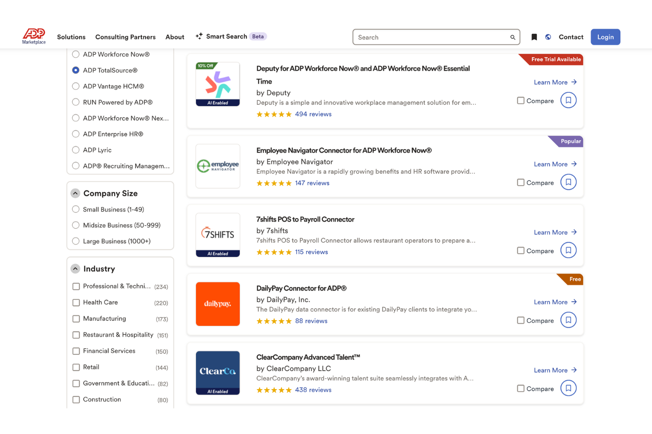
Task: Check the Retail industry filter
Action: [76, 367]
